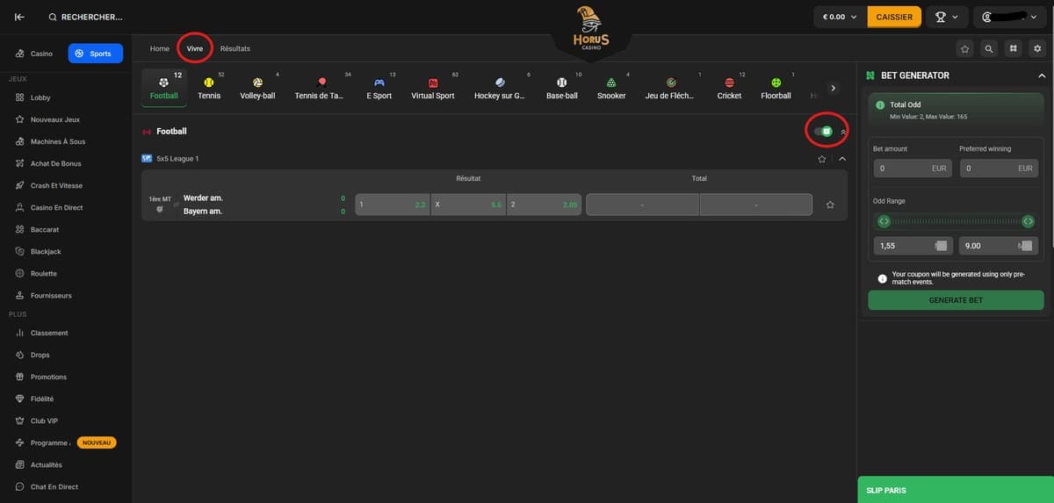Switch to the Casino section

click(35, 54)
